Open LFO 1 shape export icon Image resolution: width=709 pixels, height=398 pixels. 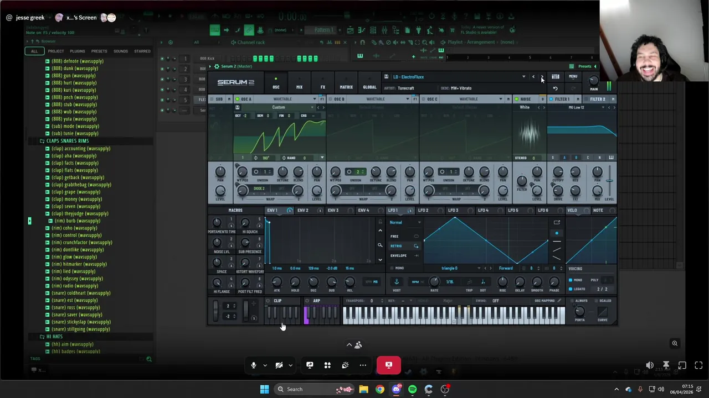[x=557, y=223]
